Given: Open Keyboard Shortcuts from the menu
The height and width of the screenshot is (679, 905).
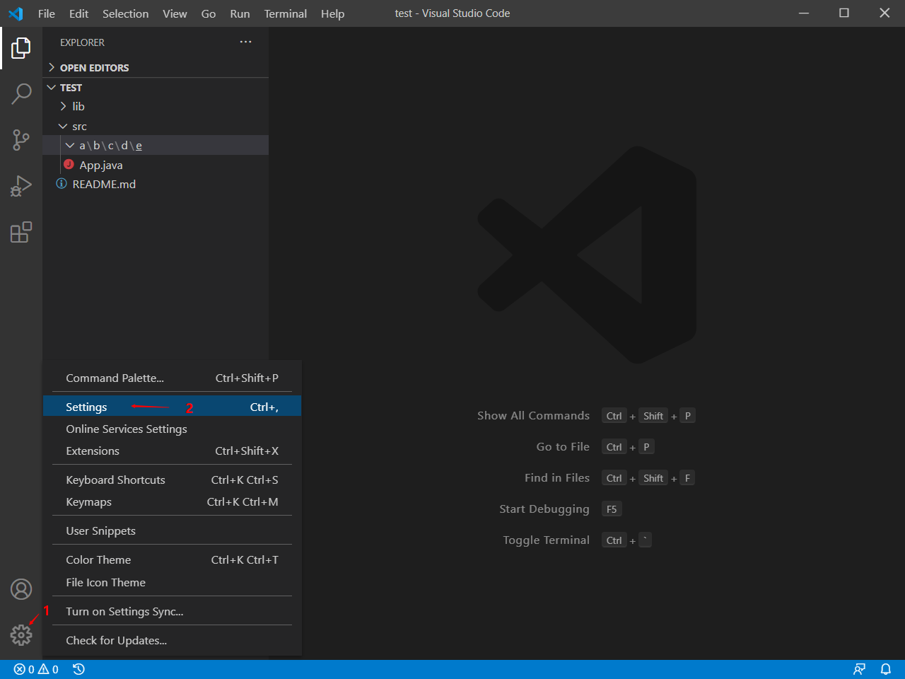Looking at the screenshot, I should click(172, 480).
